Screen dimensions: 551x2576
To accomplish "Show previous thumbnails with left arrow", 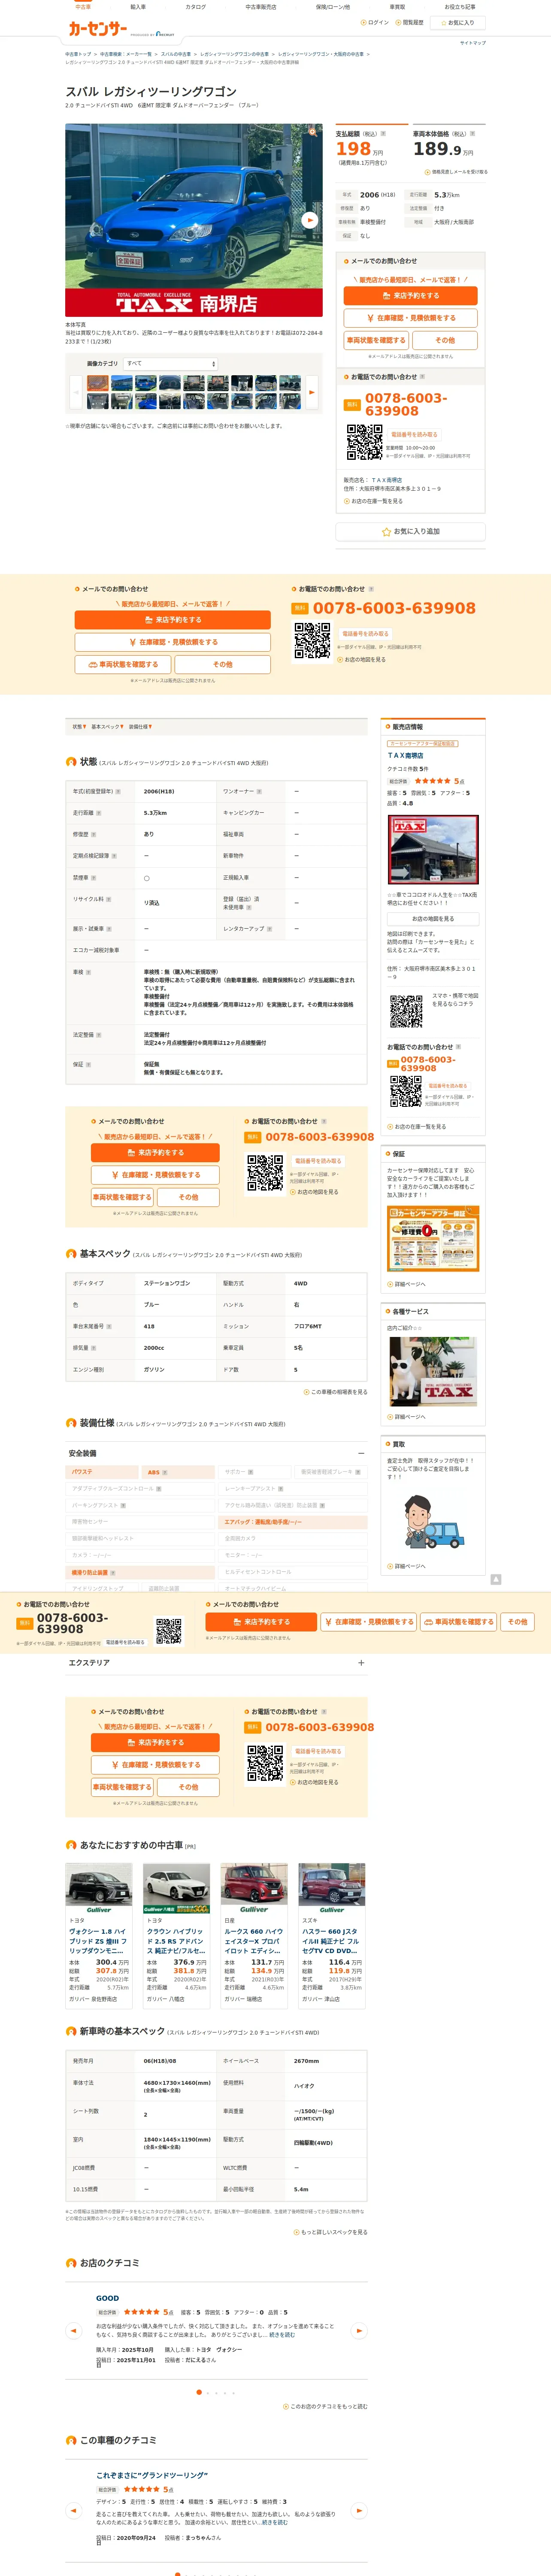I will pyautogui.click(x=76, y=393).
